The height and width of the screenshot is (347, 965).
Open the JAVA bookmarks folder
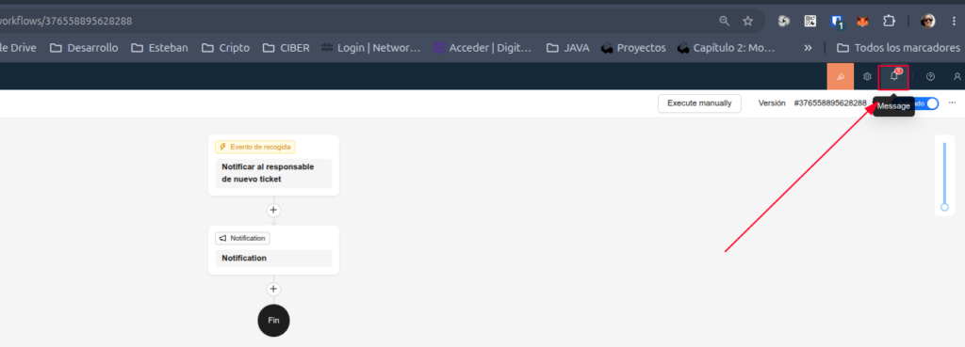tap(567, 48)
